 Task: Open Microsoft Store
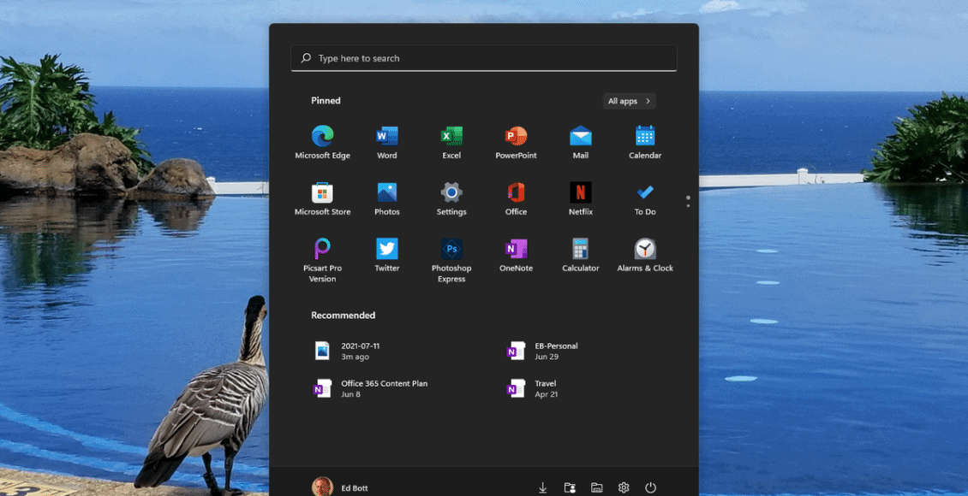(x=322, y=198)
